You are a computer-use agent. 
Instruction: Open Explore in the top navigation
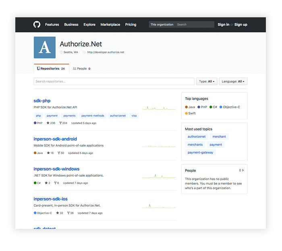coord(89,24)
